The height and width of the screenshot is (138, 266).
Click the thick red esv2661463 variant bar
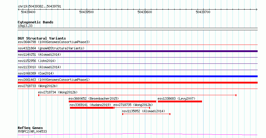point(137,83)
